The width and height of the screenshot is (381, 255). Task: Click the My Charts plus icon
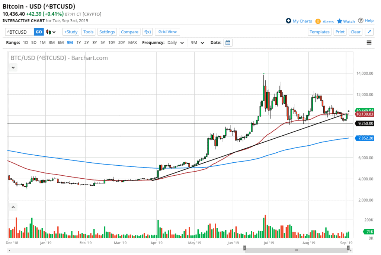(x=288, y=21)
